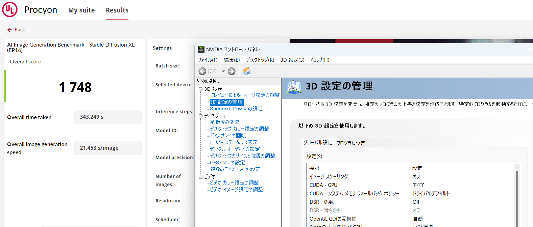Click the ディスプレイ root tree label
The height and width of the screenshot is (227, 533).
pyautogui.click(x=215, y=116)
